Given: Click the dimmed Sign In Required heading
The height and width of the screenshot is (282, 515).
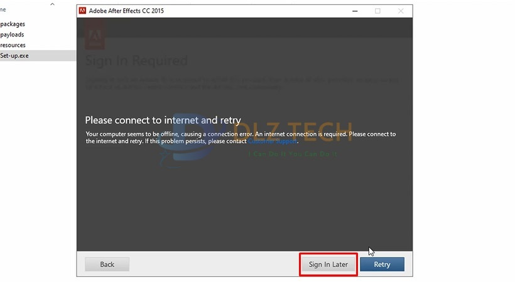Looking at the screenshot, I should click(x=136, y=61).
